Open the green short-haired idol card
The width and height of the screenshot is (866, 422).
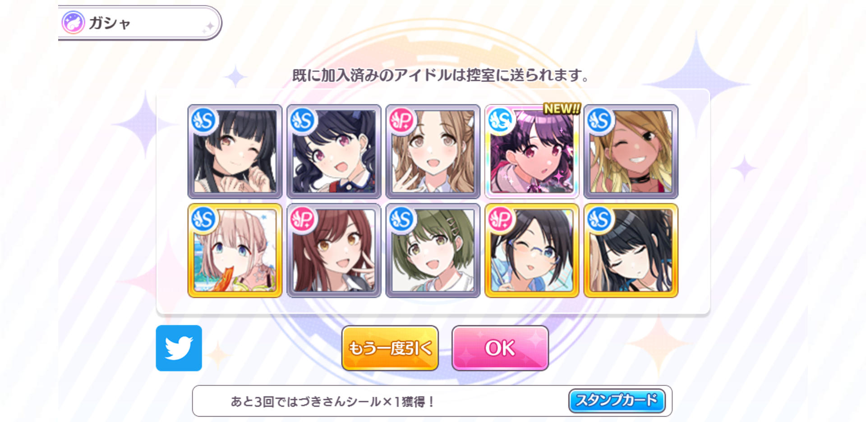[x=433, y=250]
